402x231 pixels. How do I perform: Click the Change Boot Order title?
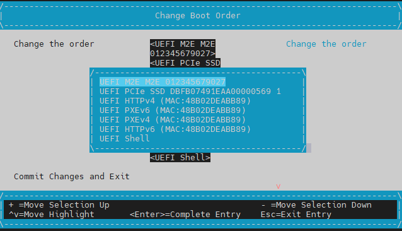tap(198, 16)
